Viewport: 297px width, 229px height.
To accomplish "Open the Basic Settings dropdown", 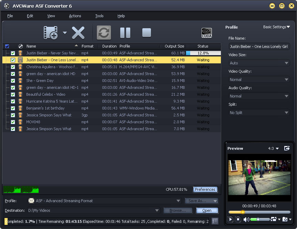I will click(276, 27).
